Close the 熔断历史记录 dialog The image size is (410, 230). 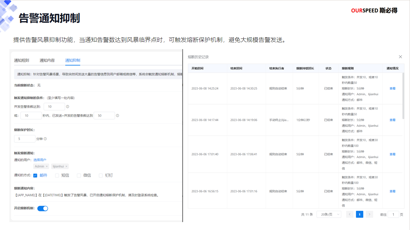pos(400,57)
